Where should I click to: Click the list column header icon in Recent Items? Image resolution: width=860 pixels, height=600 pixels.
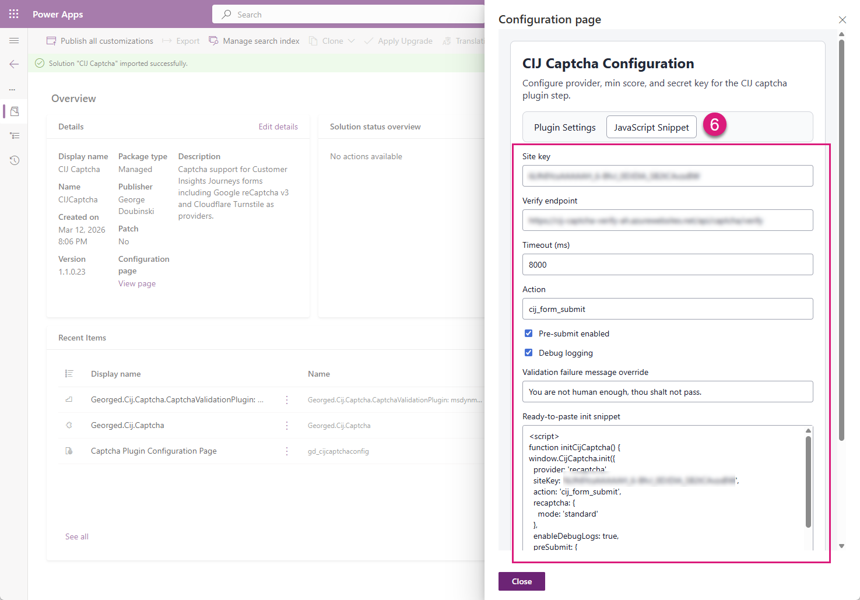coord(69,374)
